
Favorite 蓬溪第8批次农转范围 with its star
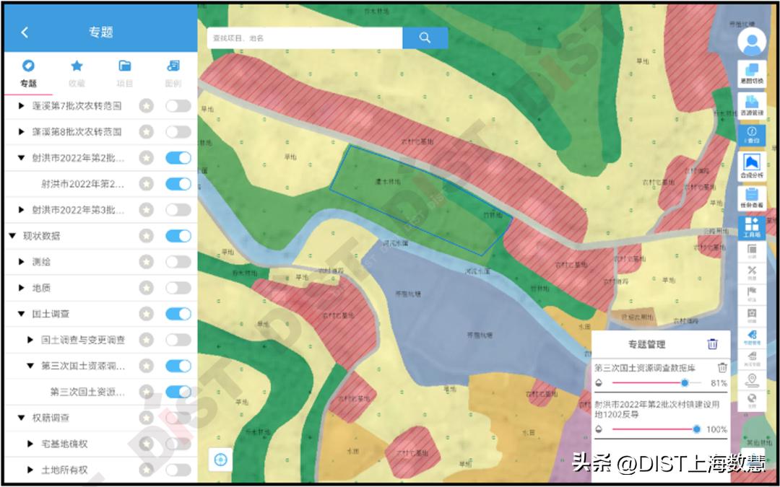point(146,132)
